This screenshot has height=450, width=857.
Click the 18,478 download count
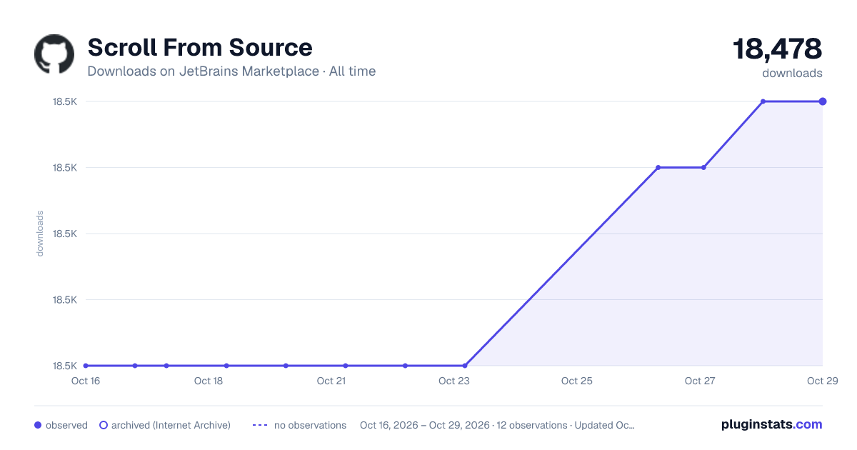click(777, 49)
